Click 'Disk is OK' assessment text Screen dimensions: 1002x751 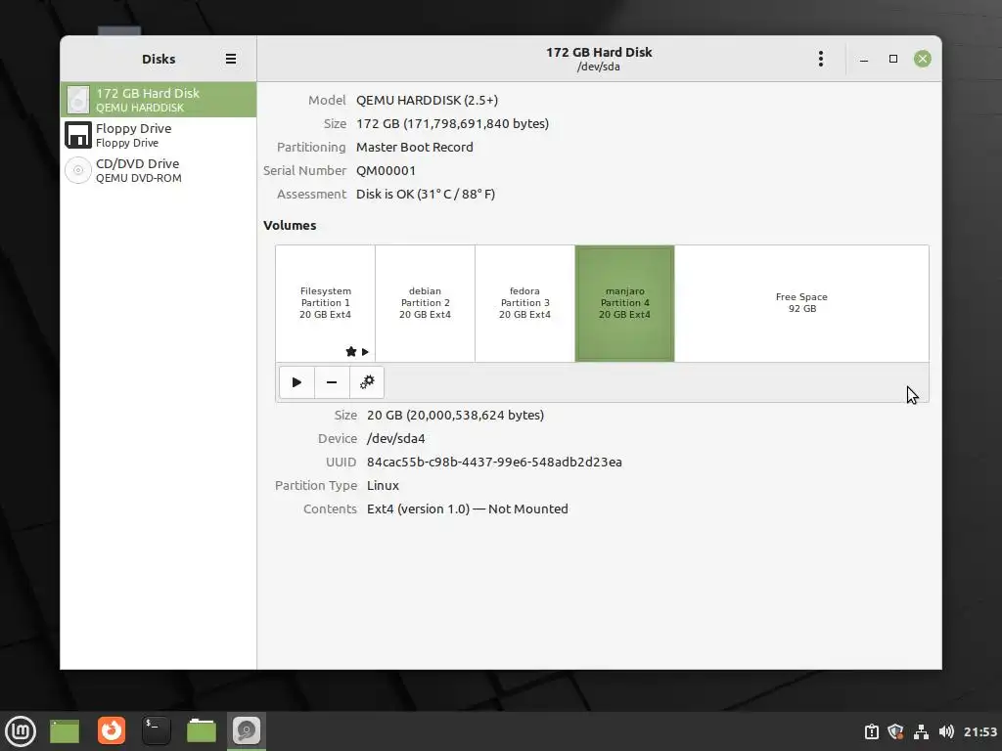tap(426, 195)
